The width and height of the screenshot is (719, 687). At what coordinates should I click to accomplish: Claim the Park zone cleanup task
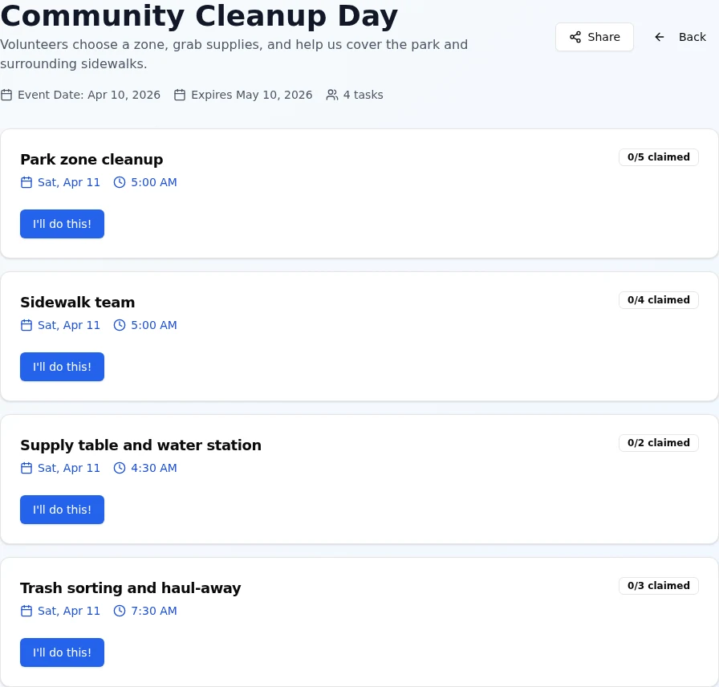(62, 224)
